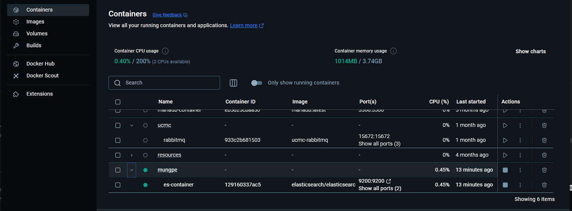The width and height of the screenshot is (572, 211).
Task: Start the resources group with play icon
Action: point(505,155)
